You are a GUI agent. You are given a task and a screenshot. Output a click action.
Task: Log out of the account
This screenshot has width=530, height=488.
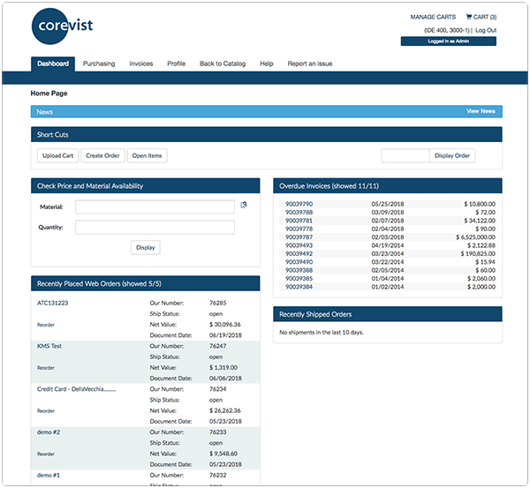(x=486, y=30)
